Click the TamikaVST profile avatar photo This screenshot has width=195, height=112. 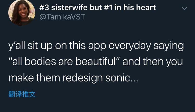(22, 13)
